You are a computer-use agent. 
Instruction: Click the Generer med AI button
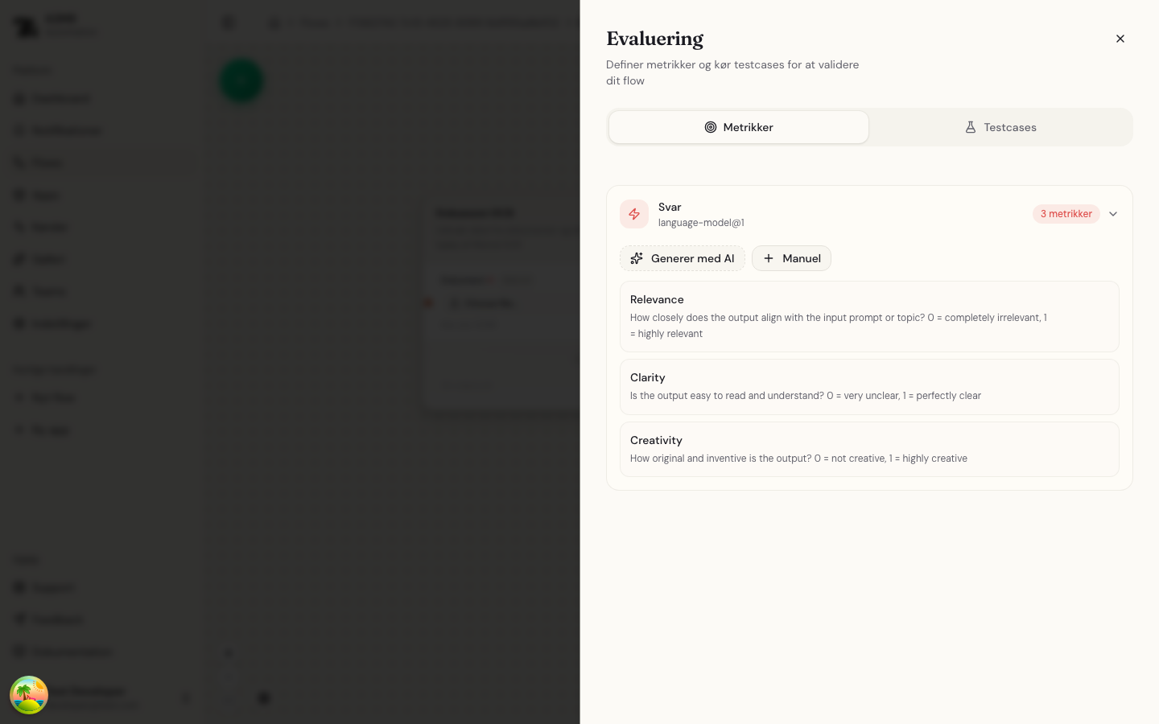[x=683, y=258]
